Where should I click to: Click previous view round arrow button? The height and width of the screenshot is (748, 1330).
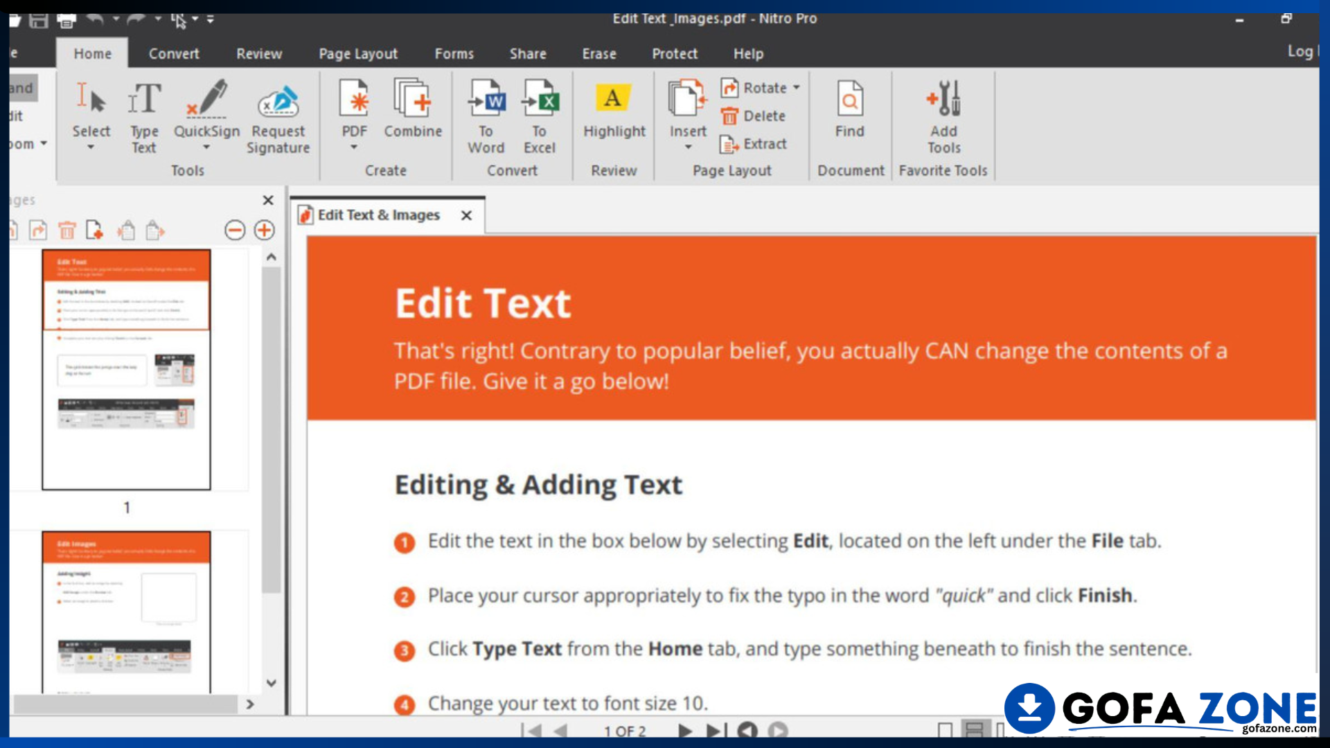tap(747, 731)
